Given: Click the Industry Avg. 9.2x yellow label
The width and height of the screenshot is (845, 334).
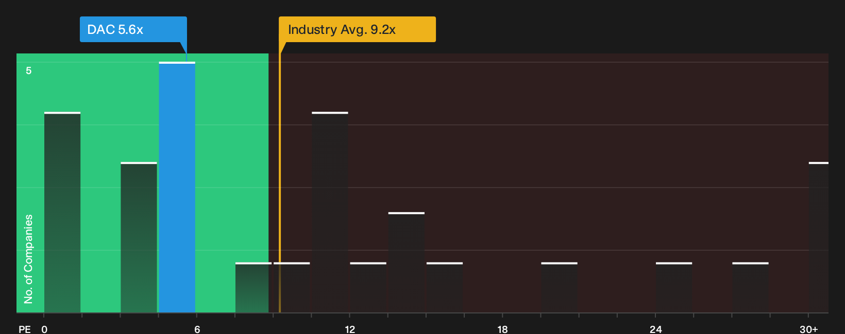Looking at the screenshot, I should [357, 29].
